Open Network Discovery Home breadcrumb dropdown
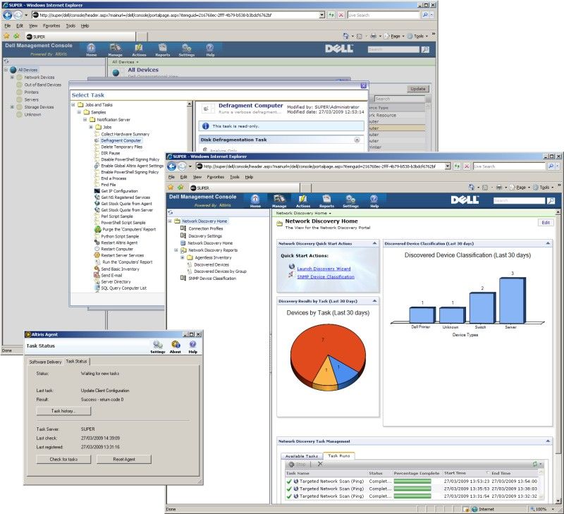This screenshot has width=564, height=514. [x=330, y=214]
